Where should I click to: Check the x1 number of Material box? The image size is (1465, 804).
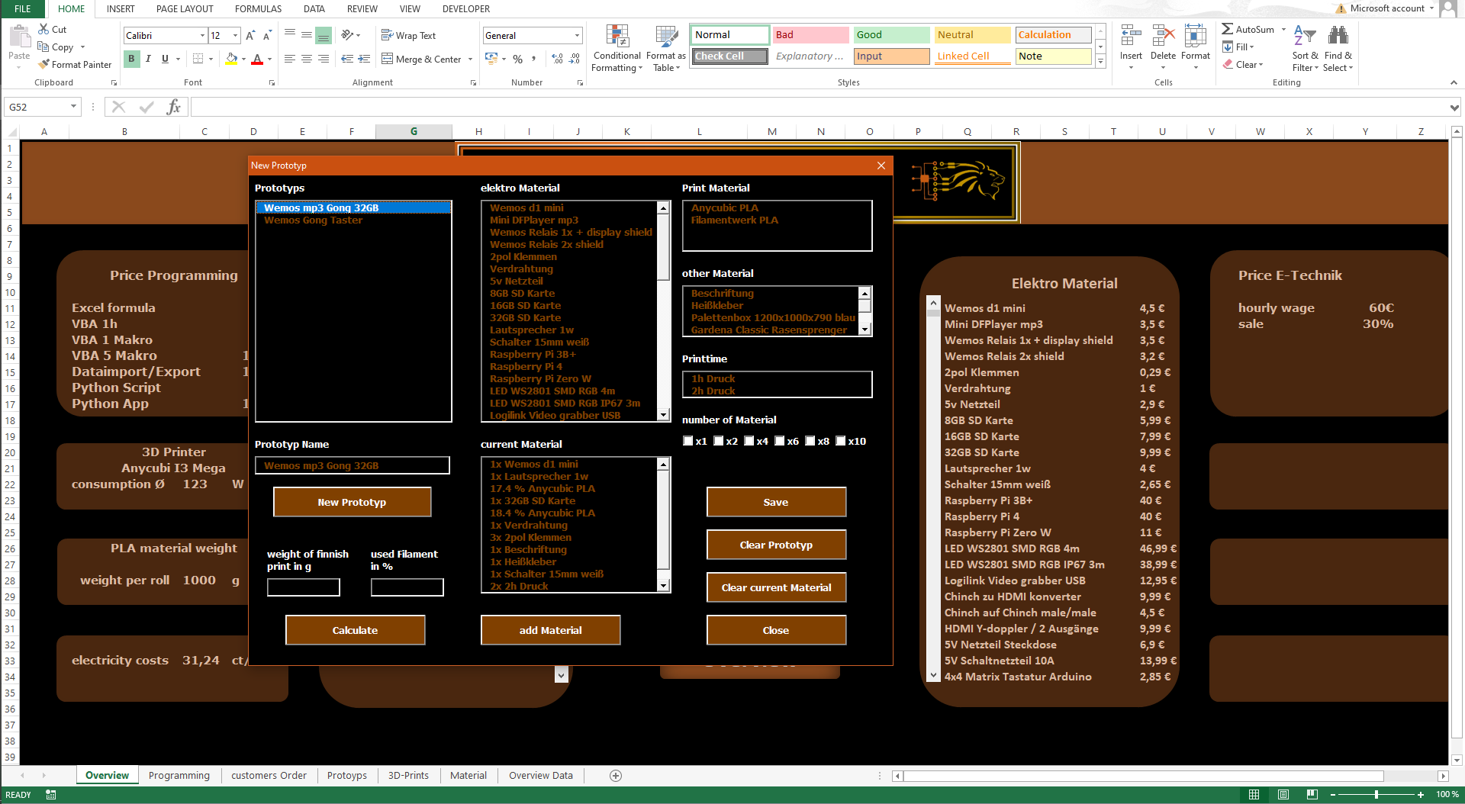pos(688,441)
